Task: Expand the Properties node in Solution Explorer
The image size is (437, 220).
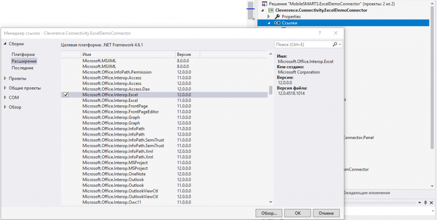Action: 269,17
